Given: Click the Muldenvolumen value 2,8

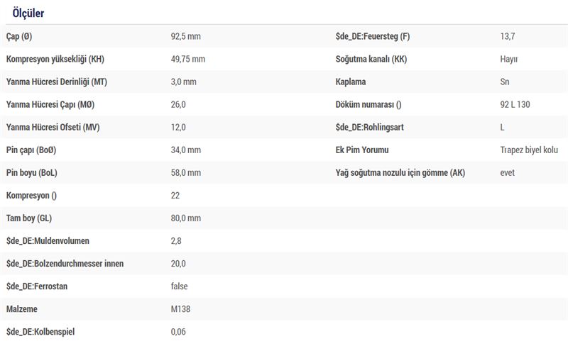Looking at the screenshot, I should 176,241.
